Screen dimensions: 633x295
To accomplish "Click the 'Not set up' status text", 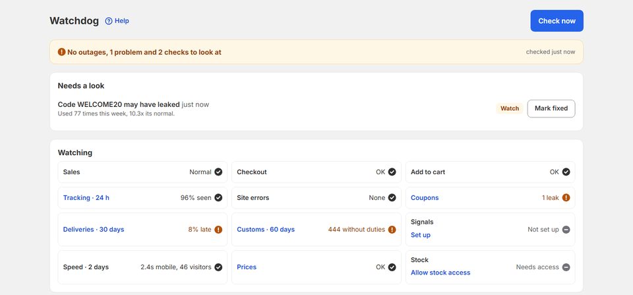I will [x=543, y=229].
